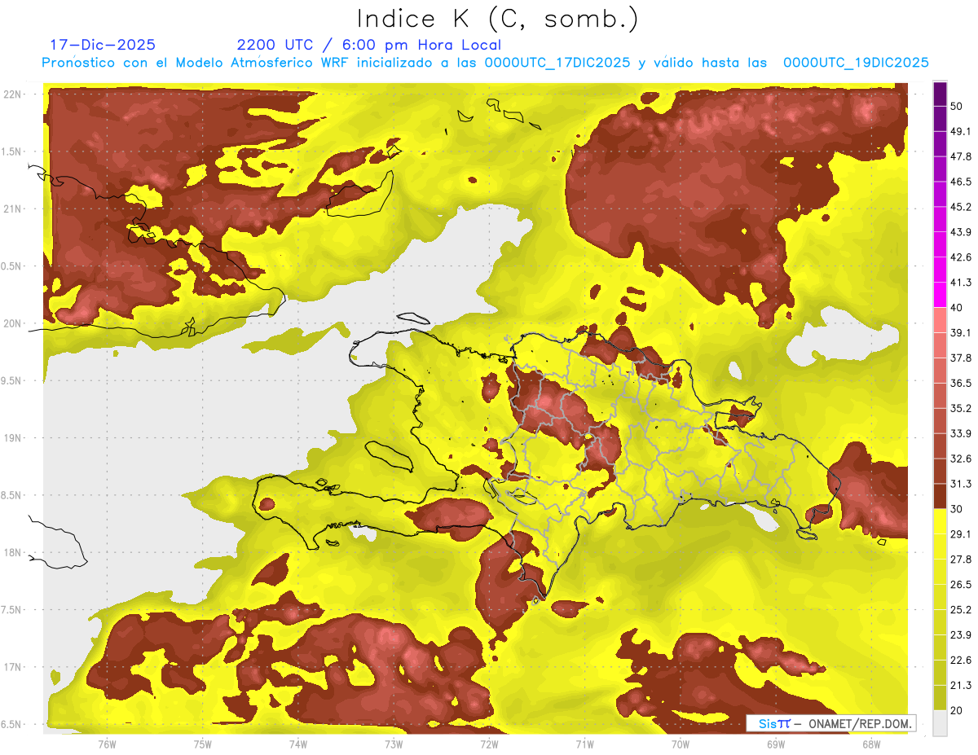Image resolution: width=978 pixels, height=755 pixels.
Task: Click the bright yellow legend swatch between 29.1 and 30
Action: click(940, 522)
